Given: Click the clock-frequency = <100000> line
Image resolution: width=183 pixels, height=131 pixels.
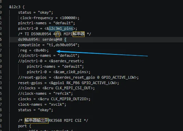Looking at the screenshot, I should [x=50, y=18].
